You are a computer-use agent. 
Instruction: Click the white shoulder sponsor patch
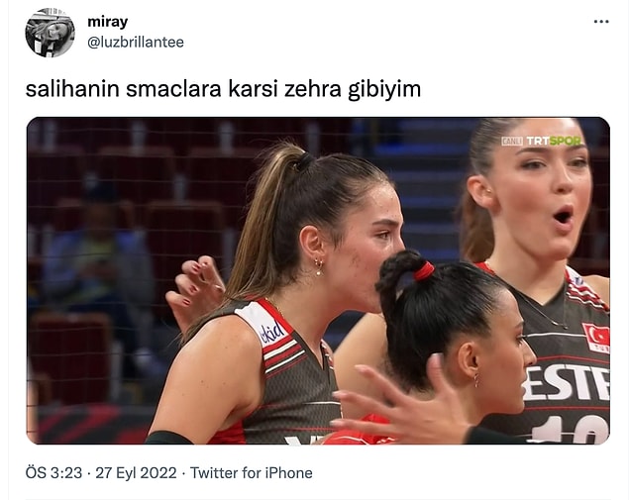click(267, 325)
